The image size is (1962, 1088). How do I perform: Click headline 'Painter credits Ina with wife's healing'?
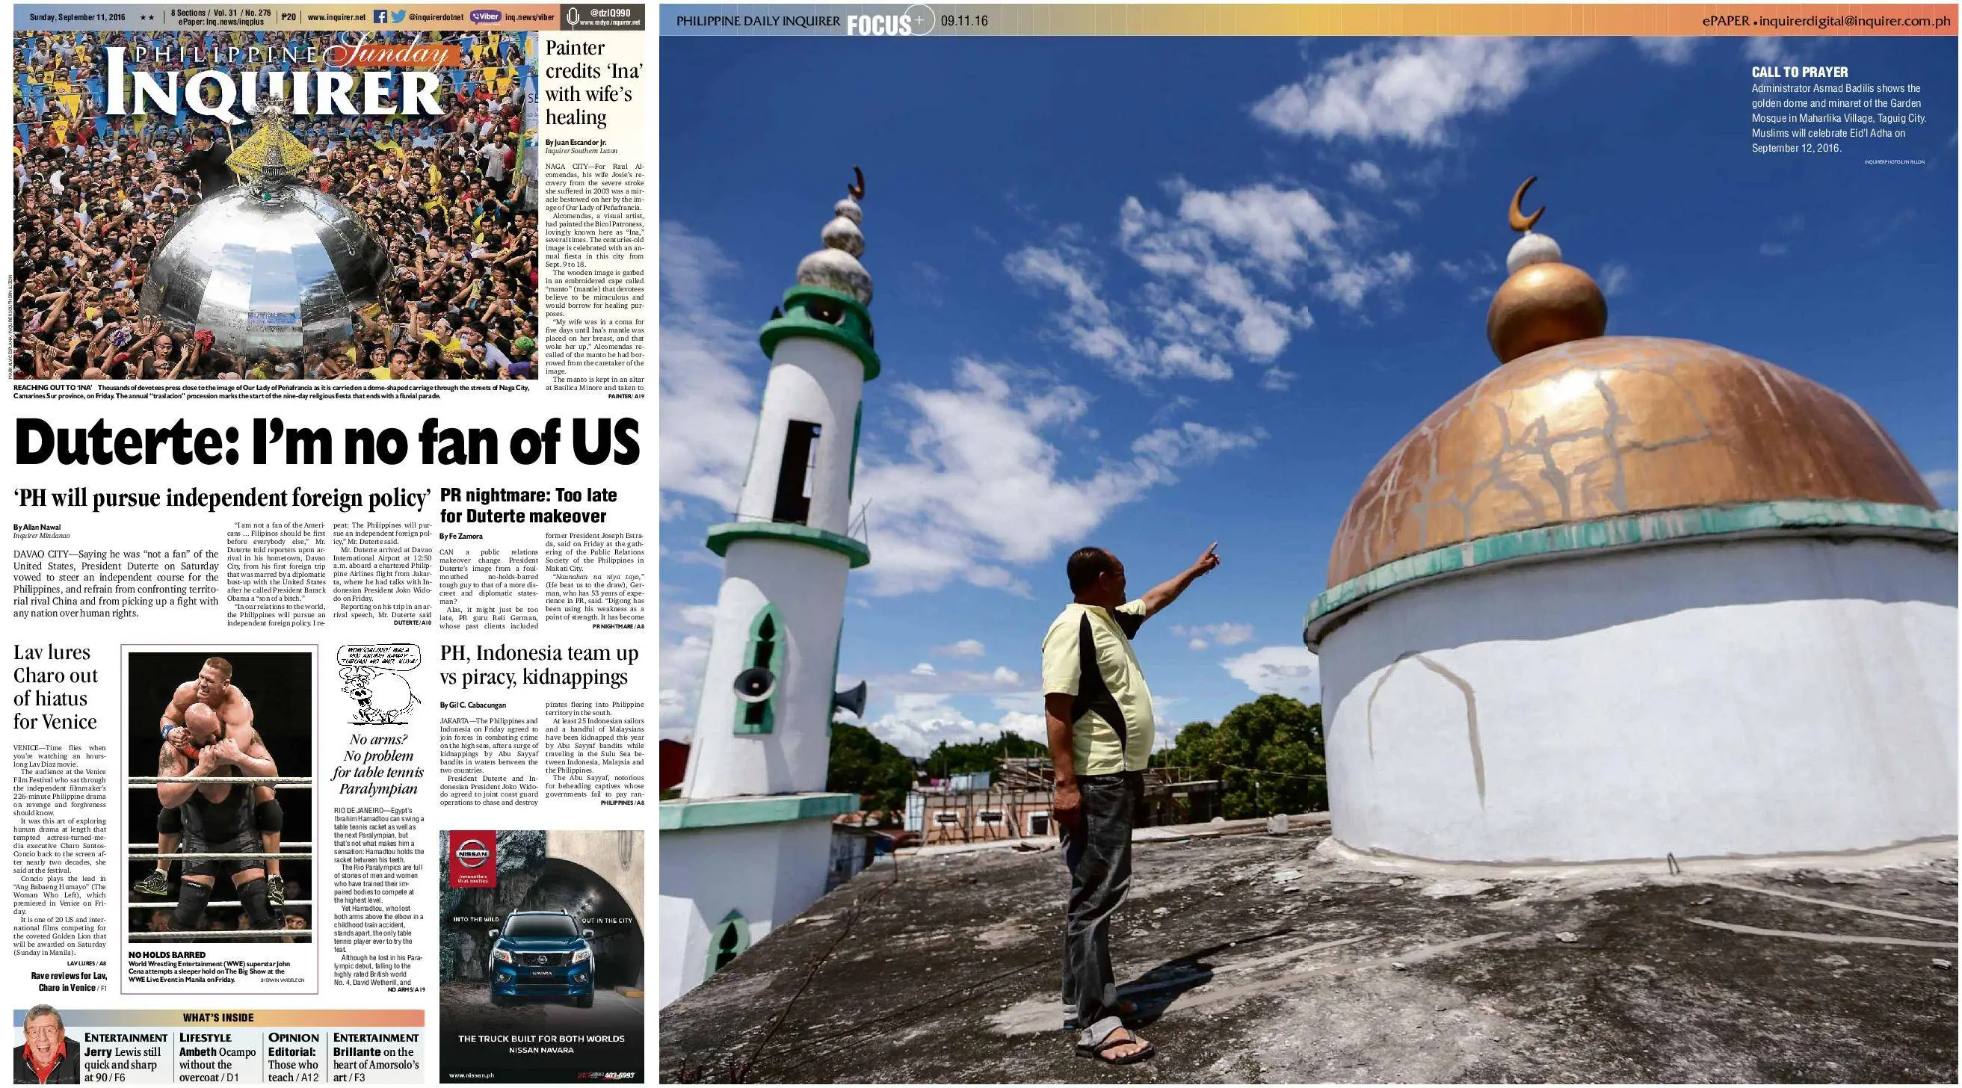[594, 82]
